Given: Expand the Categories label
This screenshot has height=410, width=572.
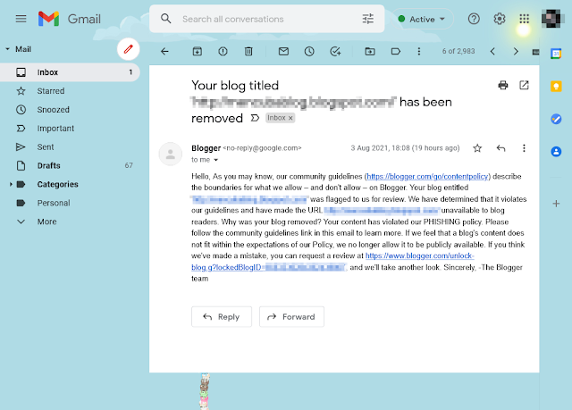Looking at the screenshot, I should (10, 184).
